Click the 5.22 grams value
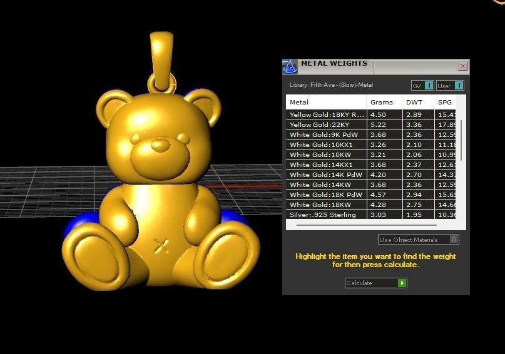Screen dimensions: 505x354 click(378, 124)
